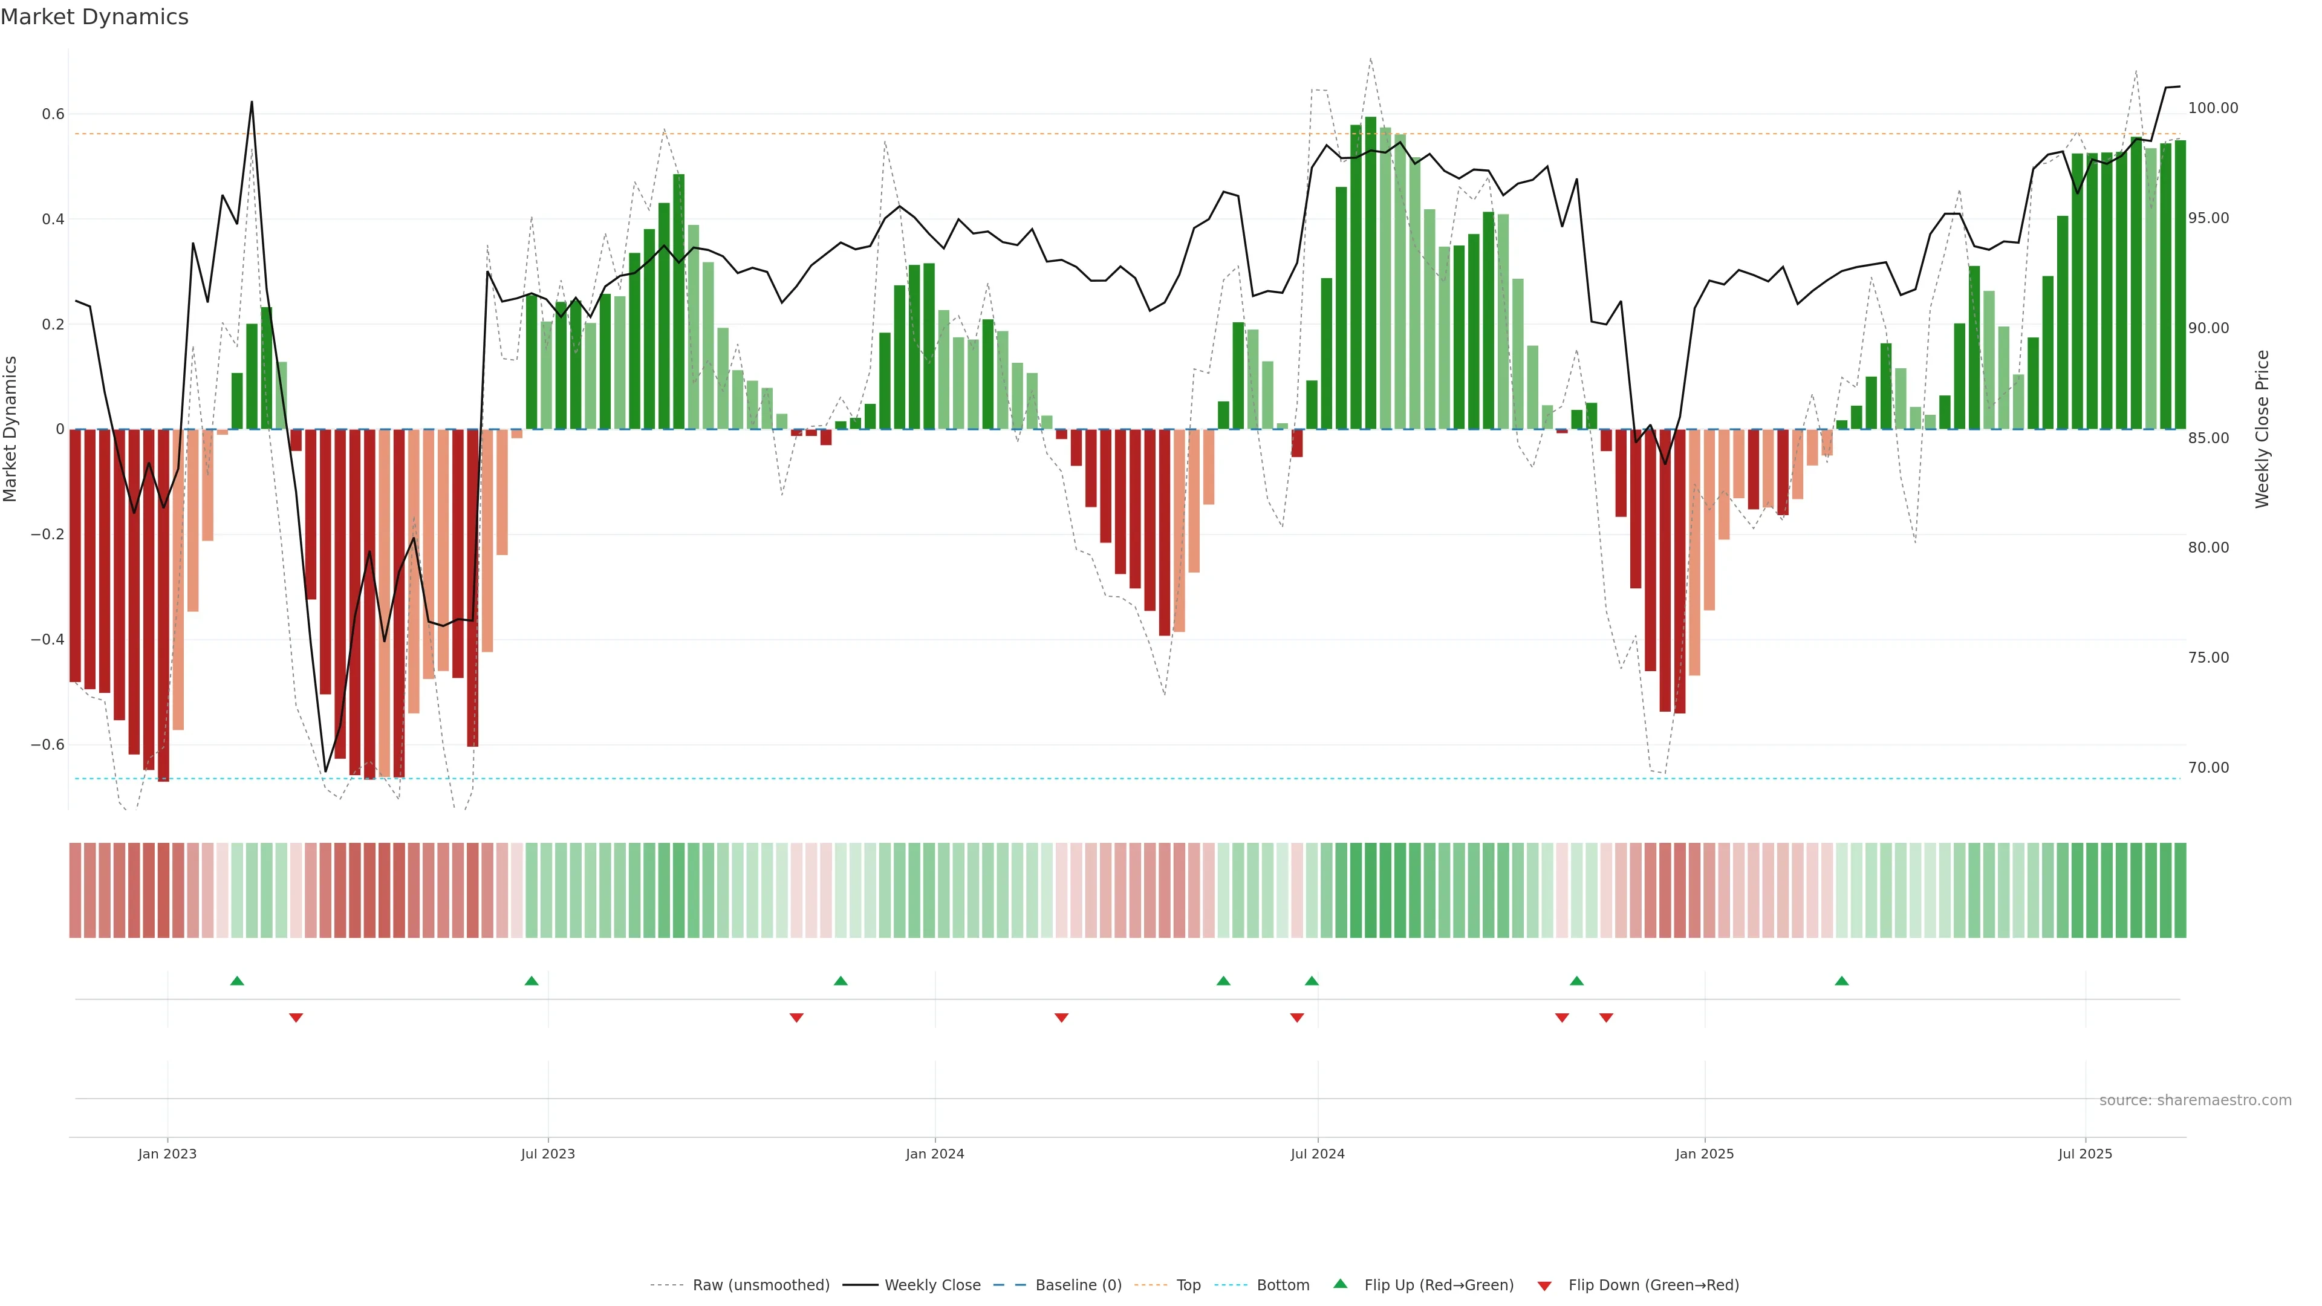Click the Jan 2024 x-axis label
The height and width of the screenshot is (1306, 2322).
935,1154
